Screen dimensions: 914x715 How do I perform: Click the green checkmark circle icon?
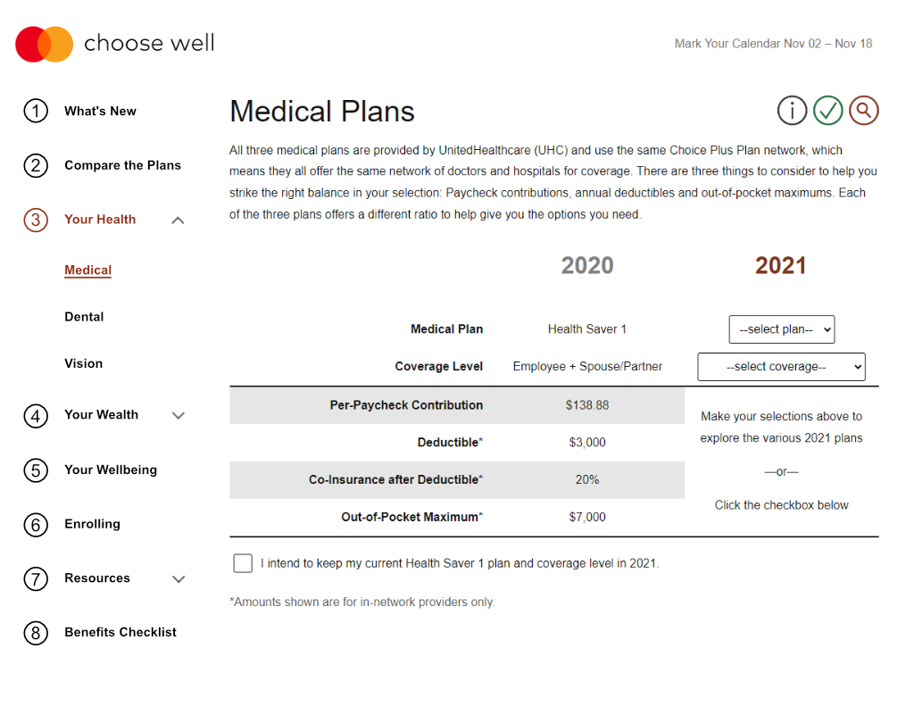point(828,111)
